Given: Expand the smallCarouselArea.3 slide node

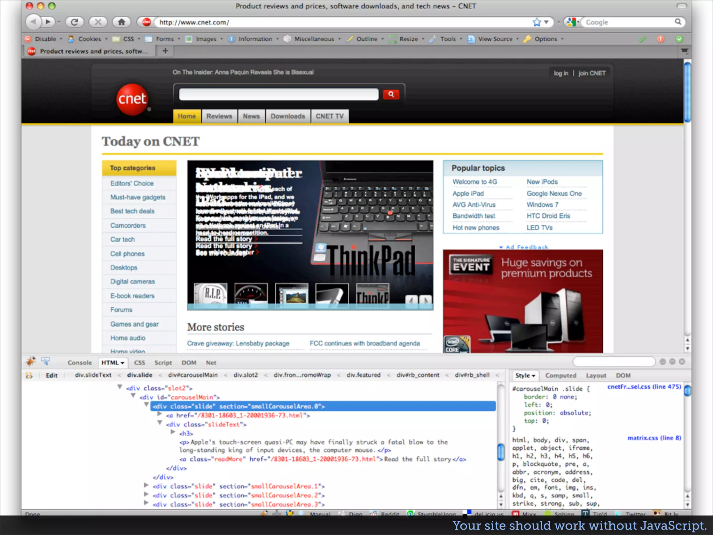Looking at the screenshot, I should coord(146,503).
